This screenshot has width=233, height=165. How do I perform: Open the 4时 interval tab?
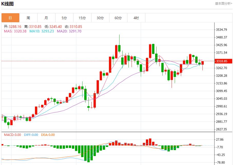[x=136, y=18]
